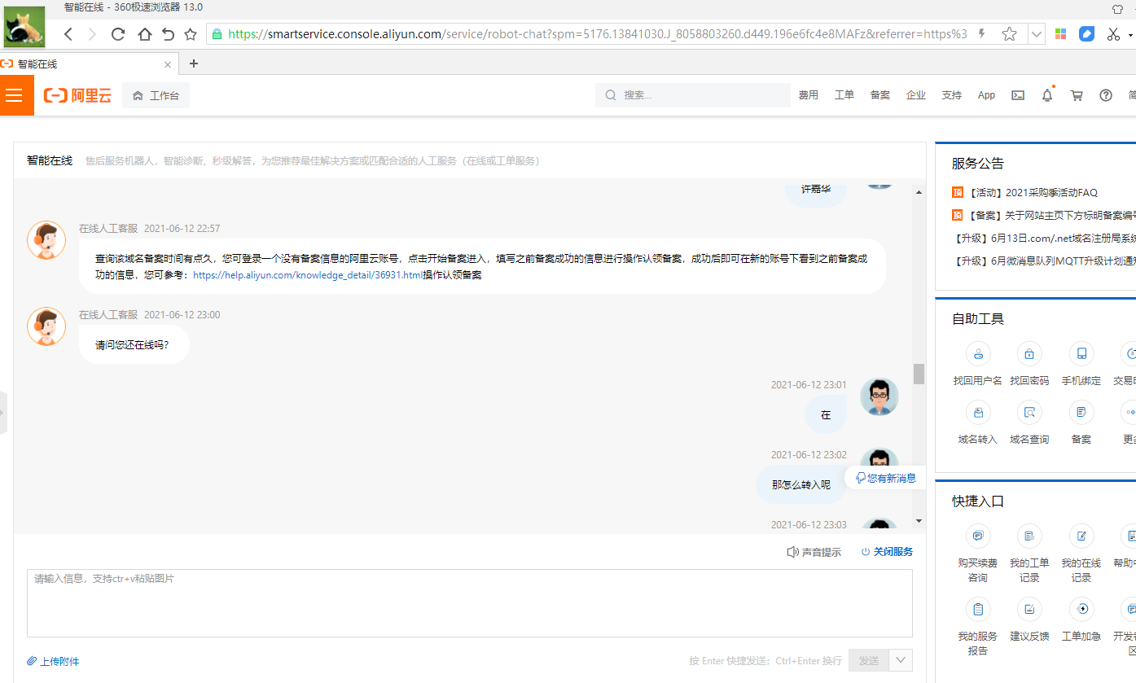Expand the send options dropdown arrow

pyautogui.click(x=901, y=660)
